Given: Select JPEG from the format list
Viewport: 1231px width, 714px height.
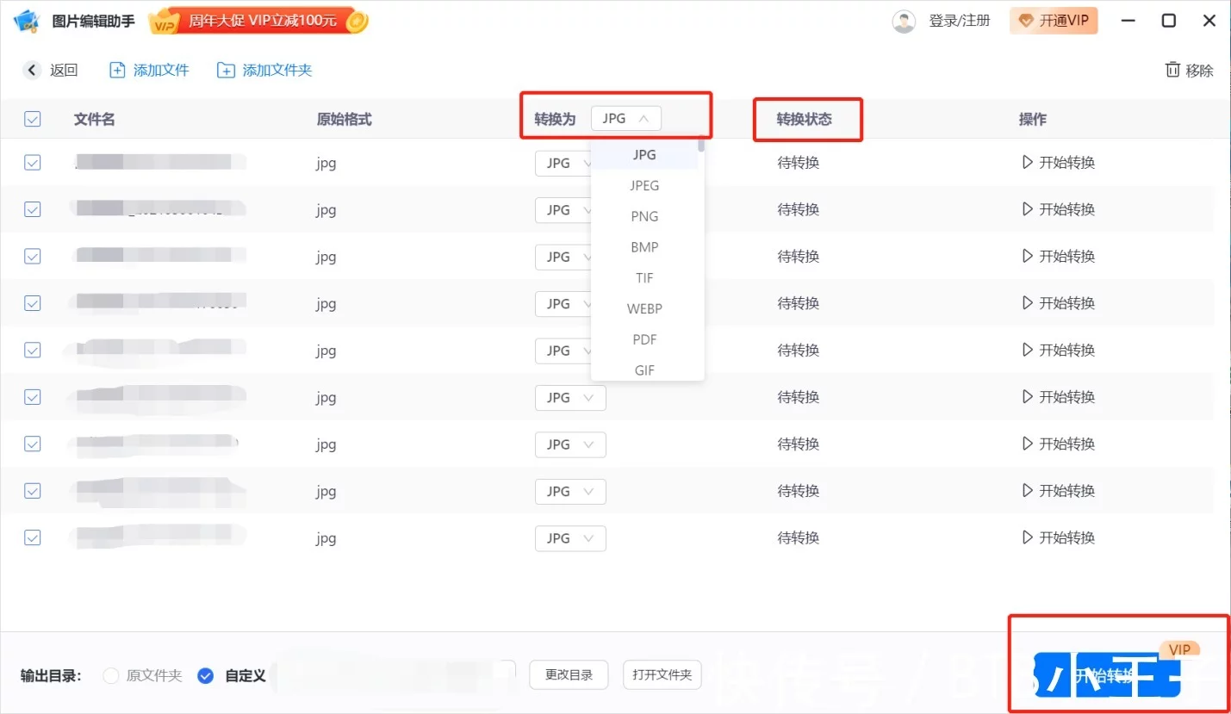Looking at the screenshot, I should tap(644, 186).
